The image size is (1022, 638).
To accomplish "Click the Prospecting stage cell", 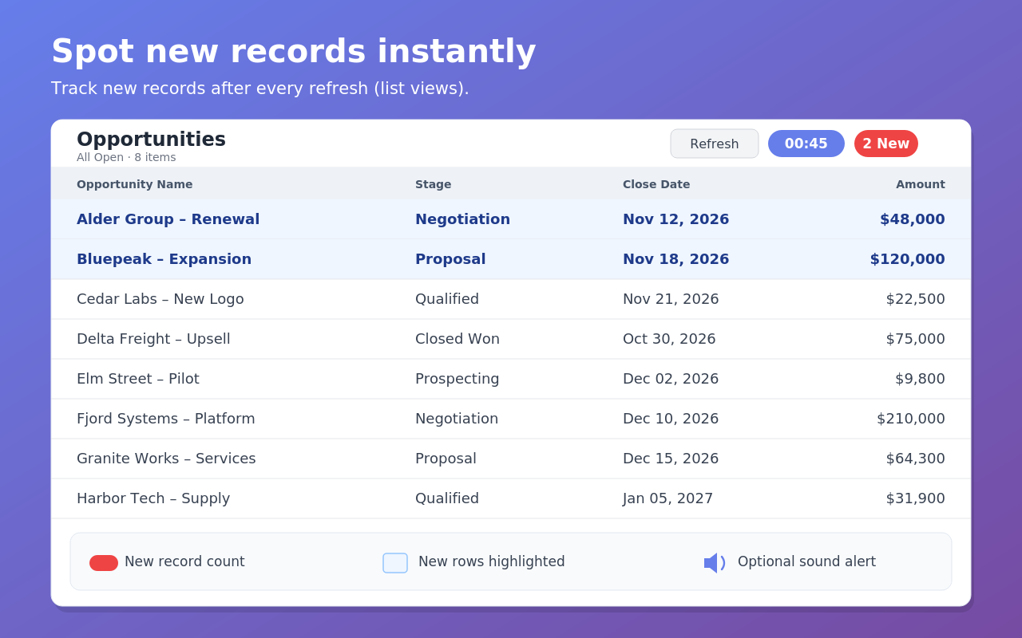I will point(458,379).
